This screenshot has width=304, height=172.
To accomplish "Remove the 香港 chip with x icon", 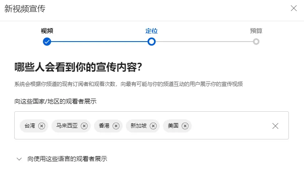I will pyautogui.click(x=116, y=126).
